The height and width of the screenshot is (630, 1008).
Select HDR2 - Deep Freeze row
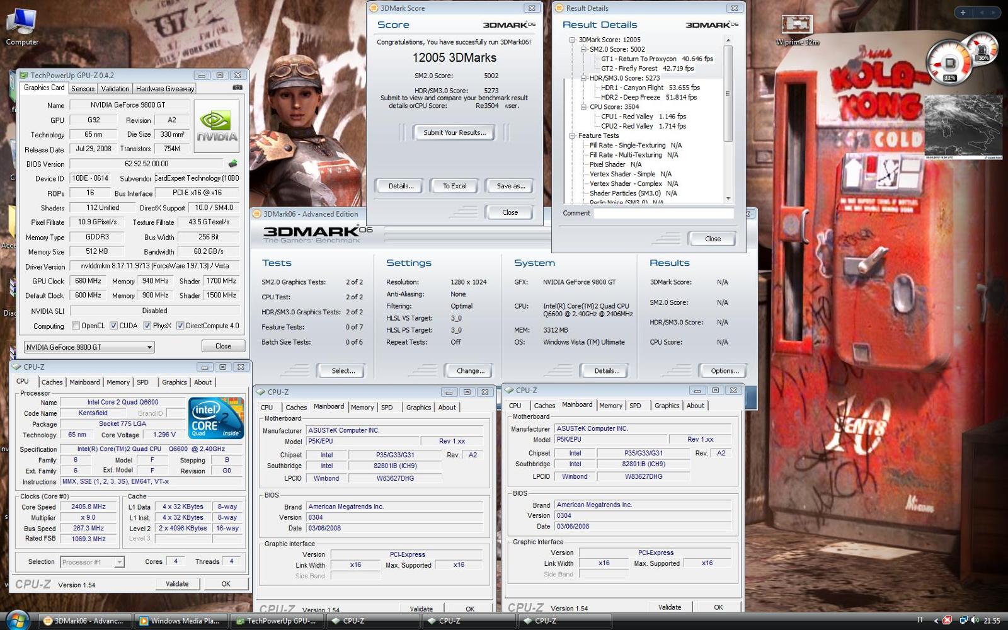coord(648,97)
